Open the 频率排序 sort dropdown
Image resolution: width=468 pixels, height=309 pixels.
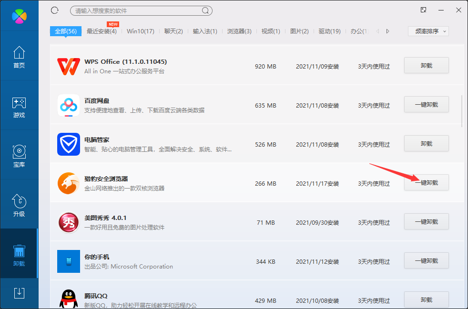point(428,31)
